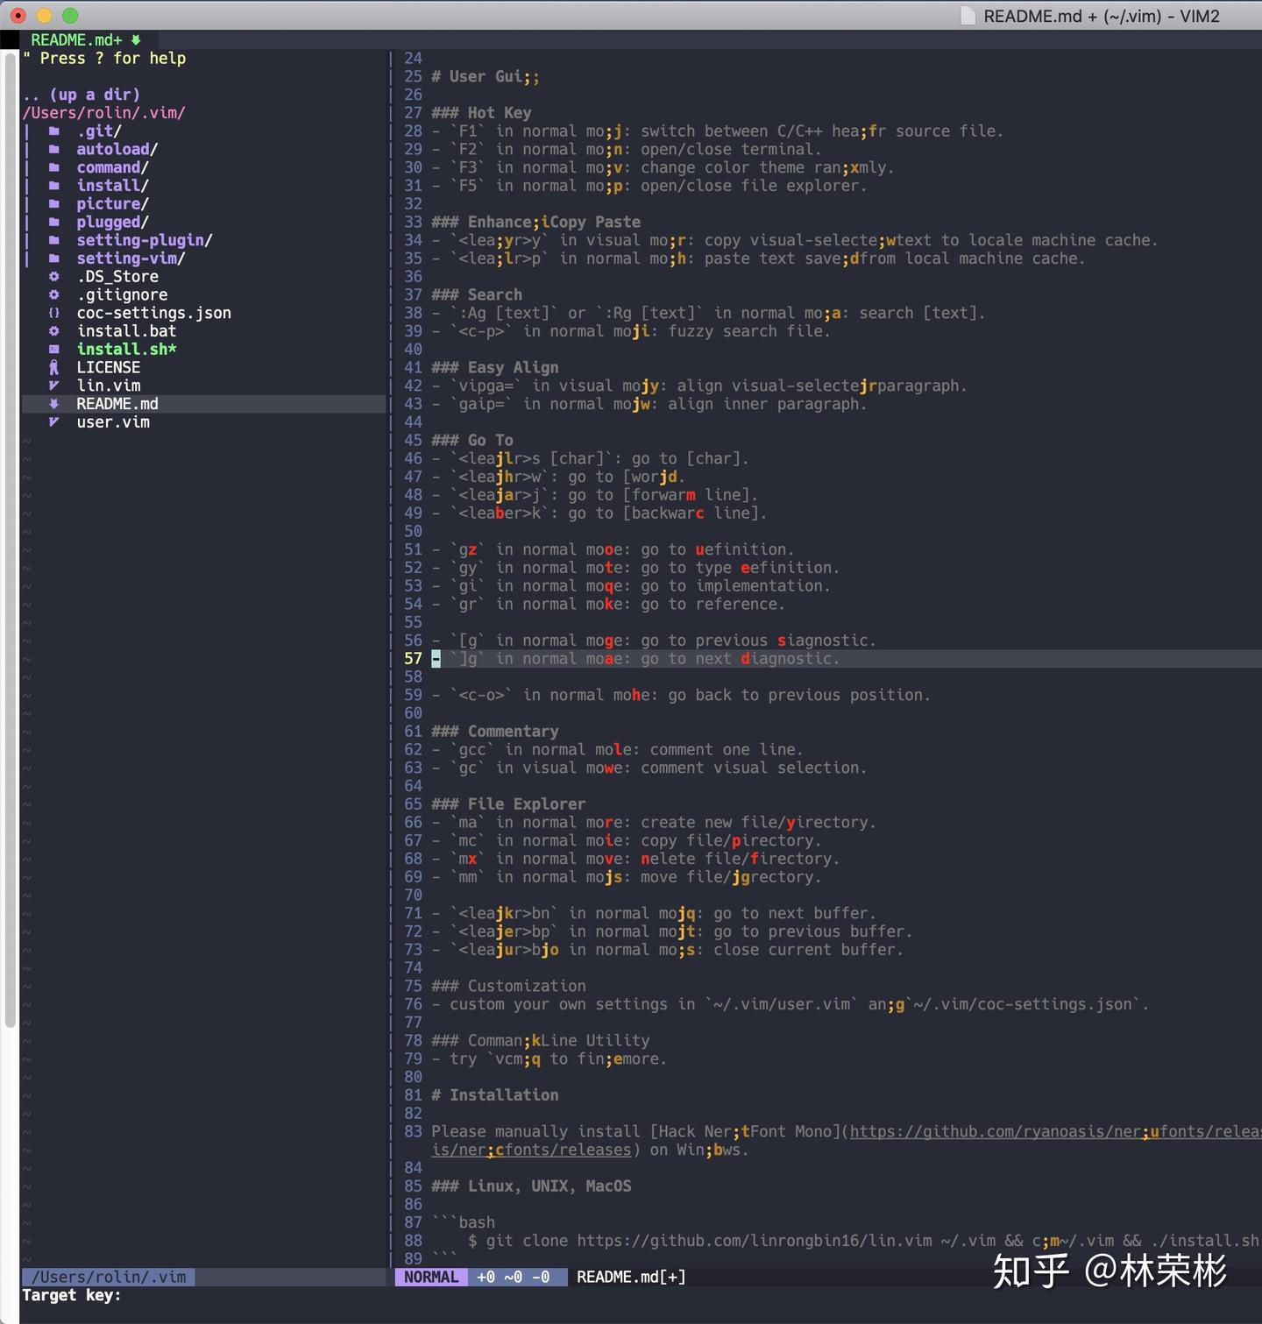Expand the plugged/ directory

111,222
